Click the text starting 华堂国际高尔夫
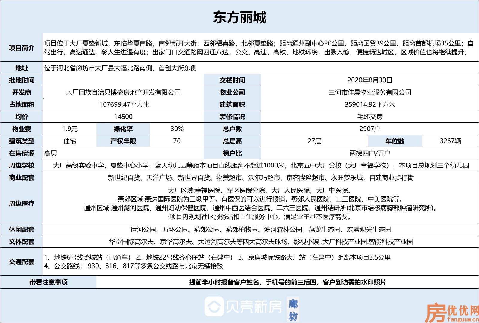 261,242
